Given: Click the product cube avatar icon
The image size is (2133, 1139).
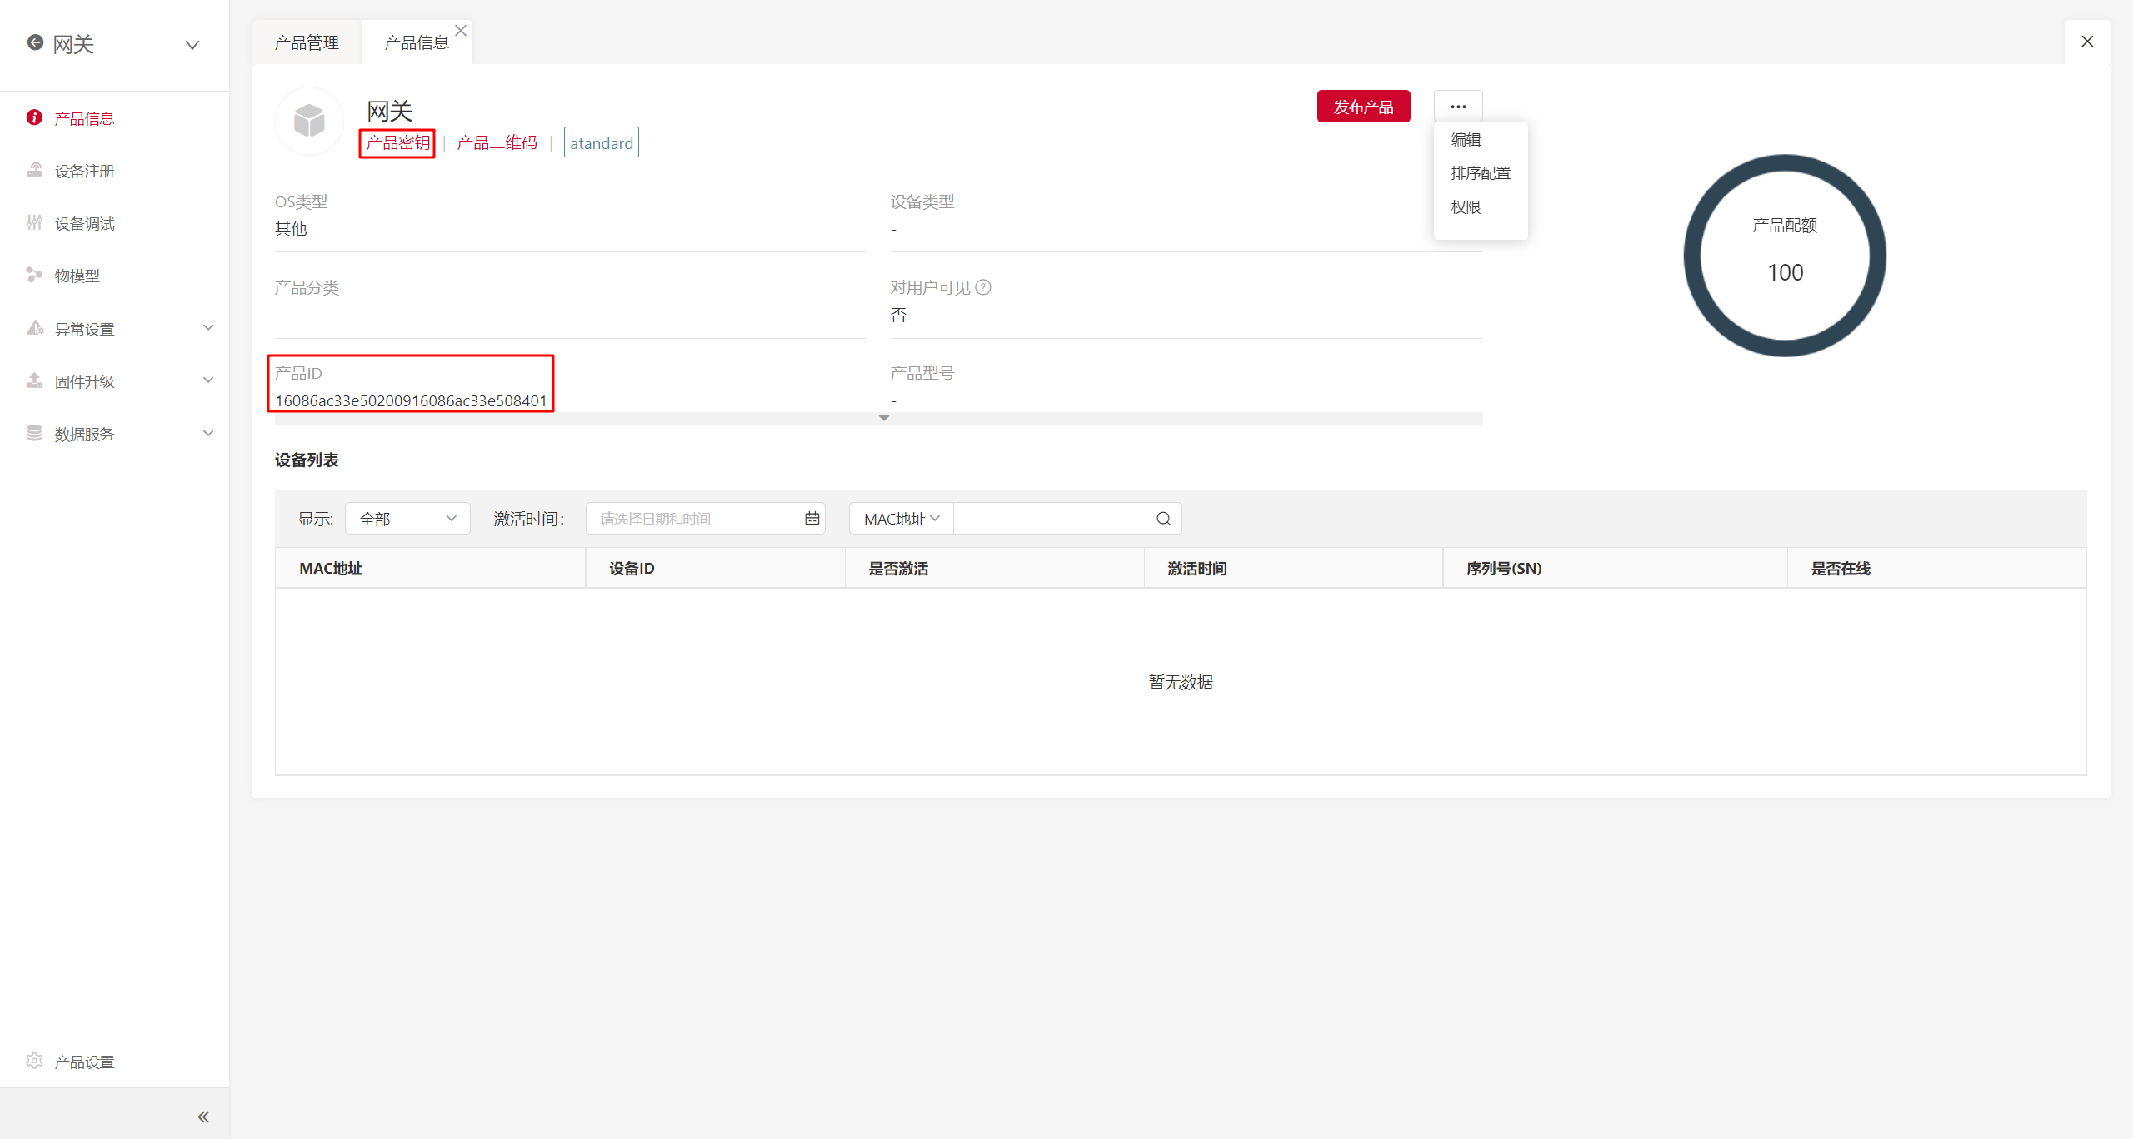Looking at the screenshot, I should point(309,122).
